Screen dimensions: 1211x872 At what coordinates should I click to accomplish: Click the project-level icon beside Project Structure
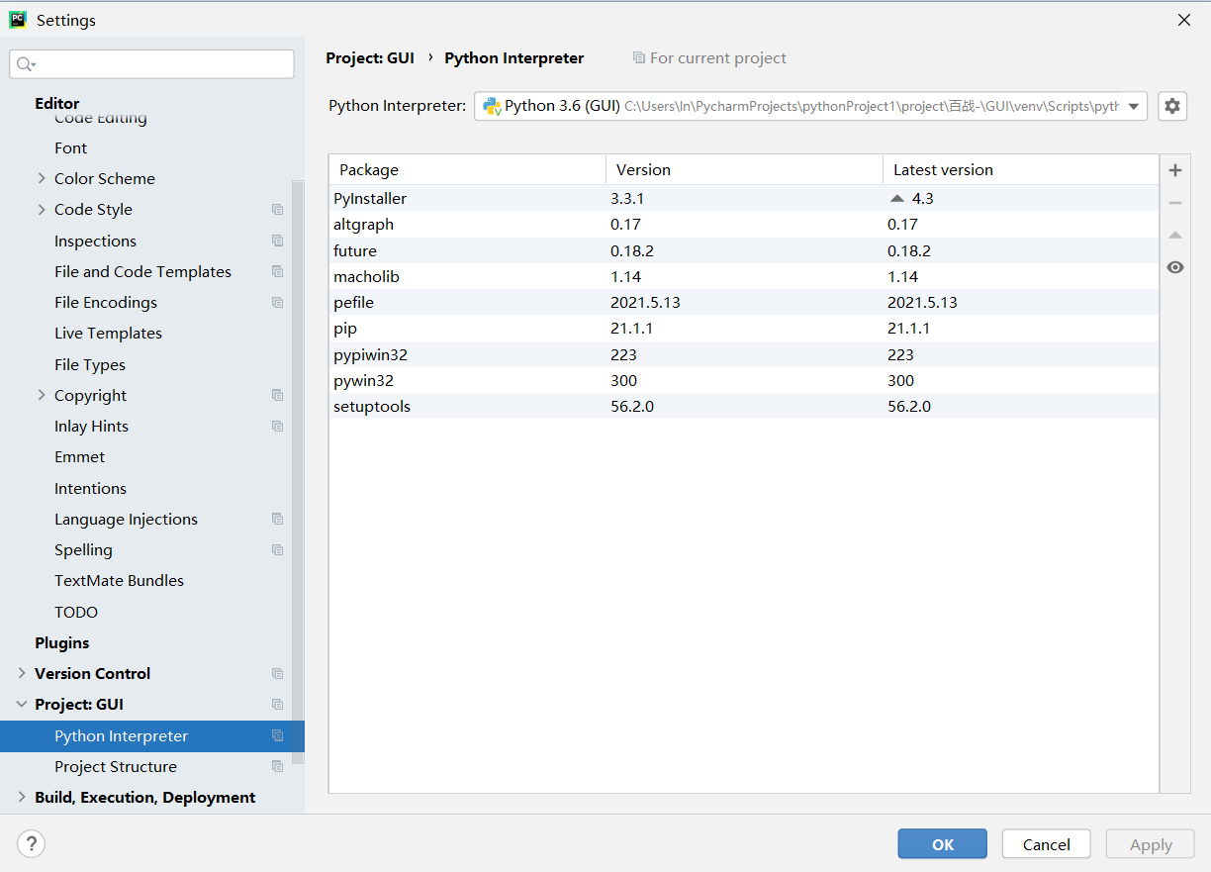tap(277, 766)
